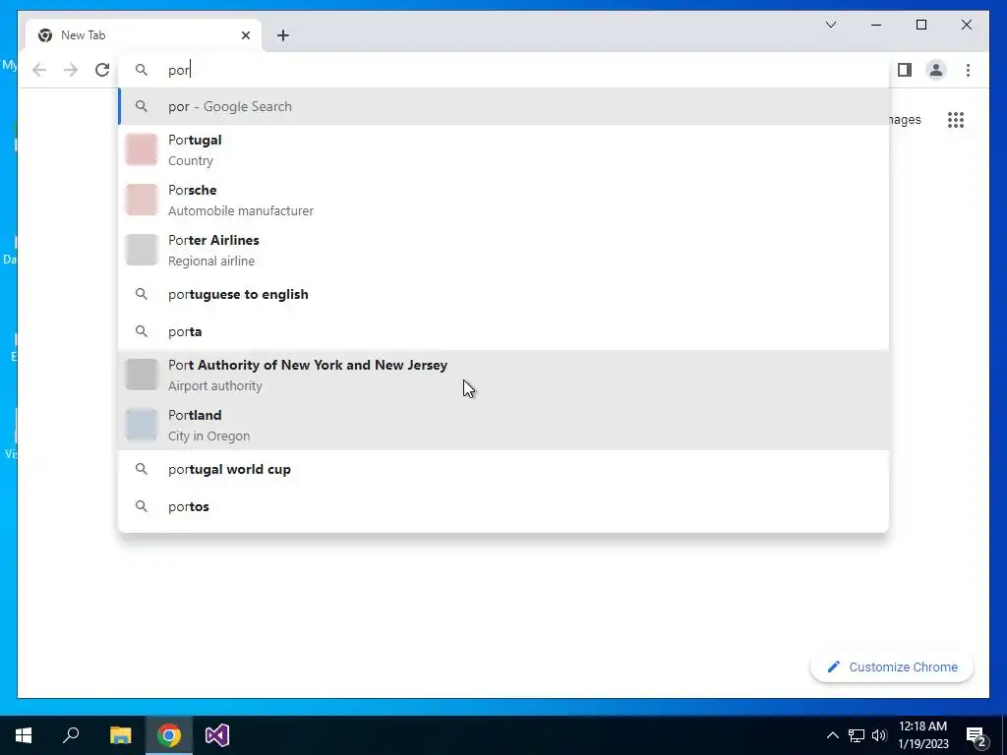The width and height of the screenshot is (1007, 755).
Task: Show hidden system tray icons
Action: (x=832, y=735)
